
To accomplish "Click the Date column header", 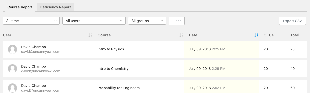I will point(193,35).
